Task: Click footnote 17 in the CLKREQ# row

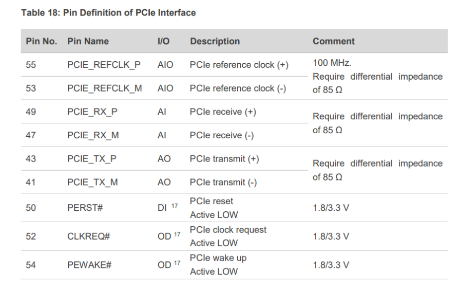Action: tap(177, 234)
